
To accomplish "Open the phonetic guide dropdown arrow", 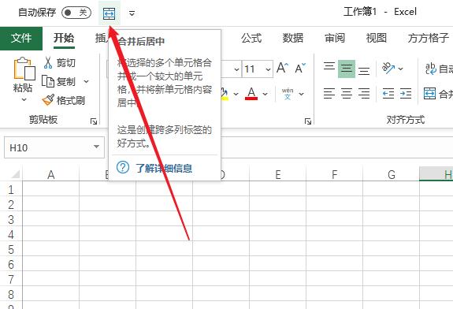I will tap(301, 95).
